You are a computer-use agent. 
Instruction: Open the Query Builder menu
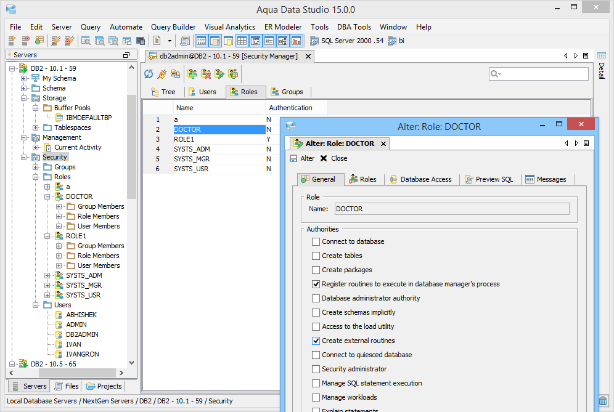[173, 27]
